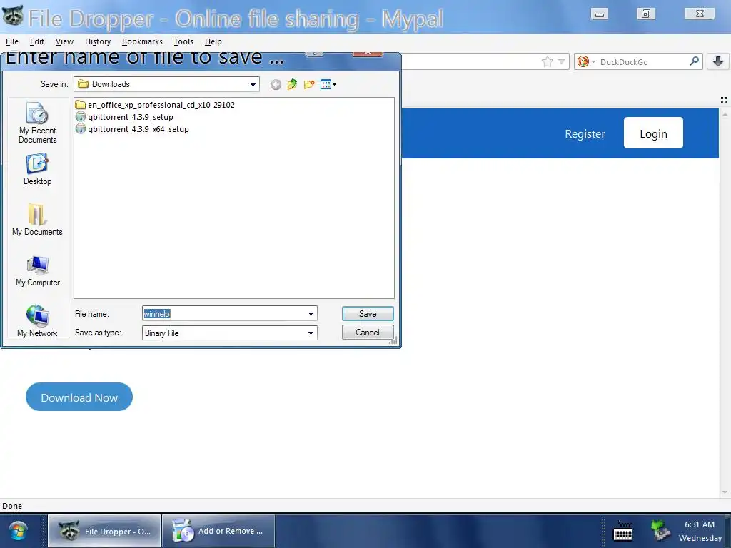Click the Save button
The height and width of the screenshot is (548, 731).
coord(368,314)
